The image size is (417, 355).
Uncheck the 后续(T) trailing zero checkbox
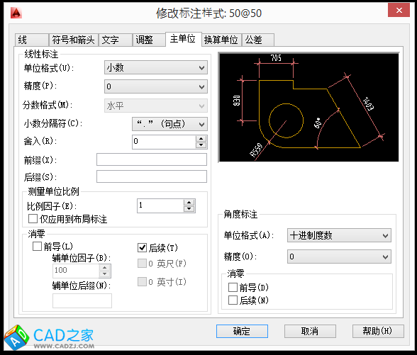pos(143,248)
